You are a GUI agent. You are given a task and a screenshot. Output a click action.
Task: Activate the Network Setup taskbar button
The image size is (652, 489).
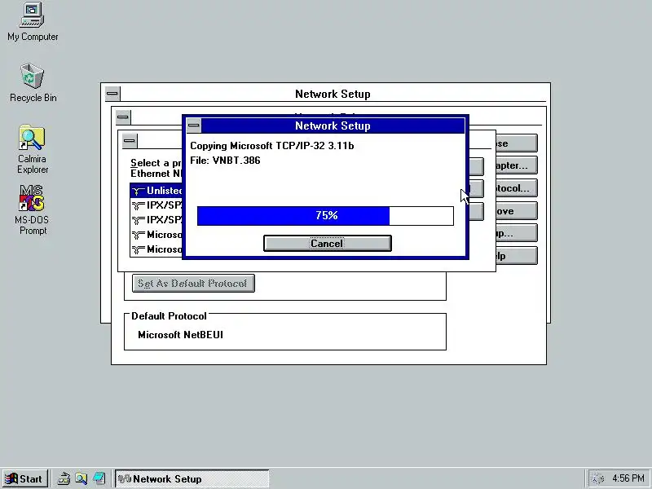pyautogui.click(x=192, y=478)
